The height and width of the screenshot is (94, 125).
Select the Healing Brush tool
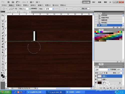(3, 33)
